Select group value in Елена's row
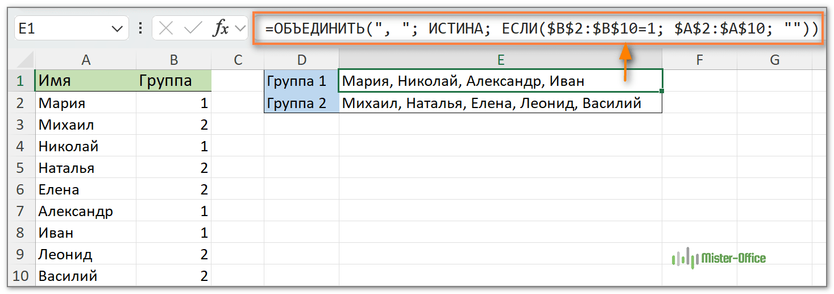Screen dimensions: 834x294 (x=174, y=189)
